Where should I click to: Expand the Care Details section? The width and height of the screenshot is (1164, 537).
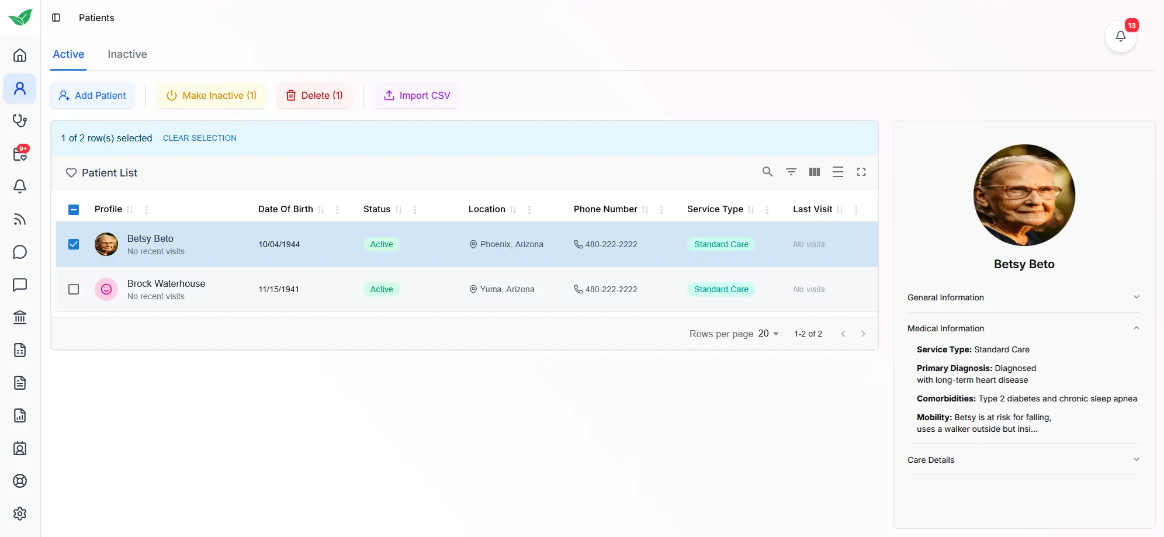pos(1137,460)
